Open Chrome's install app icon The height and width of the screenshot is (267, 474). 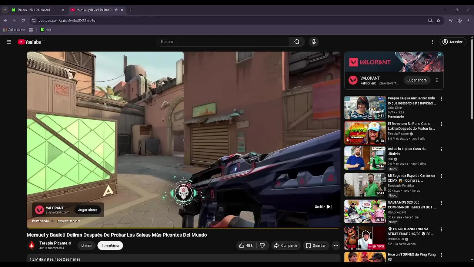pos(430,20)
